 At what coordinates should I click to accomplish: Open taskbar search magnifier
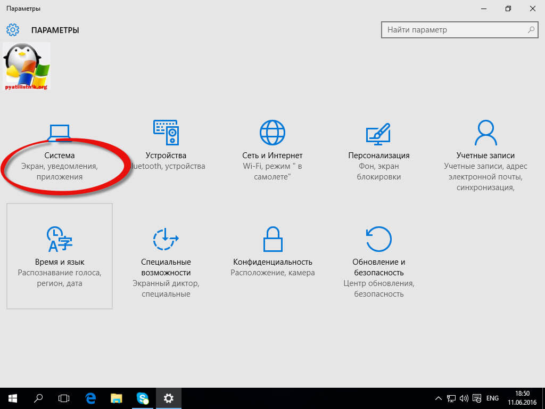(38, 398)
